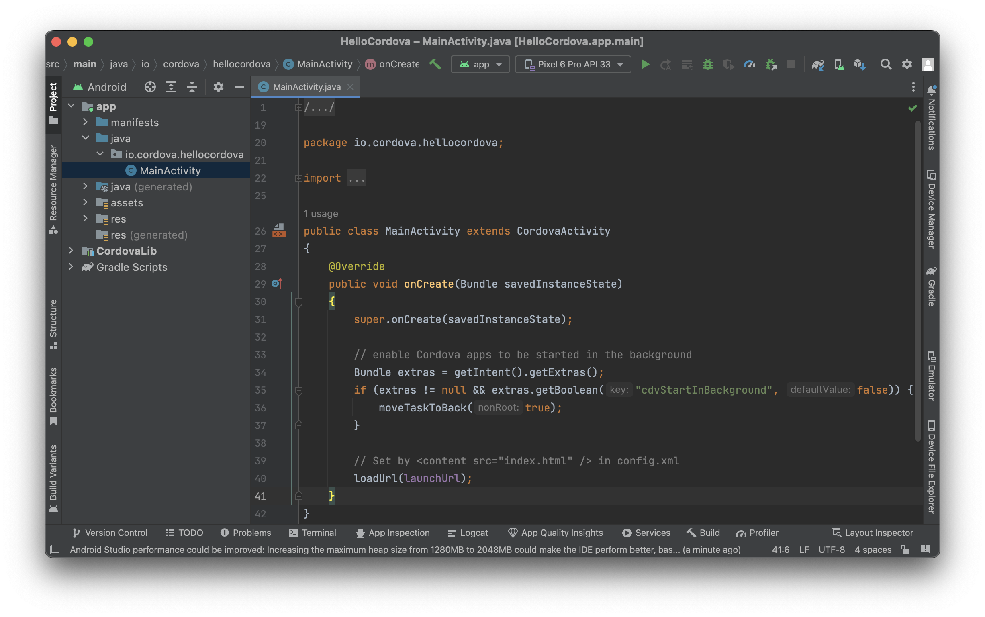Open the Profile app gauge icon
985x617 pixels.
[x=749, y=65]
